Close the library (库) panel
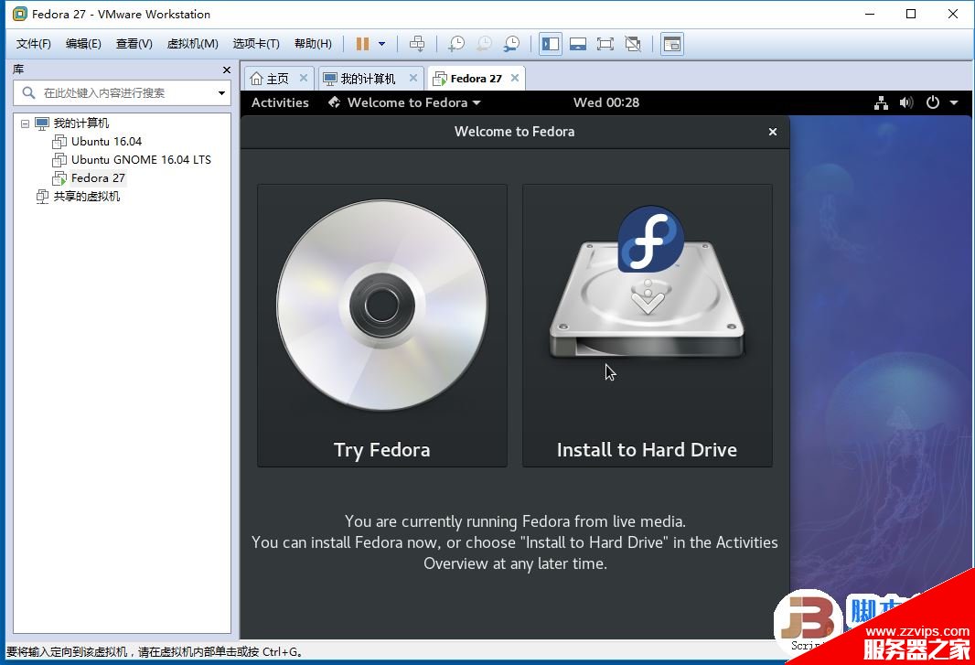 (226, 70)
